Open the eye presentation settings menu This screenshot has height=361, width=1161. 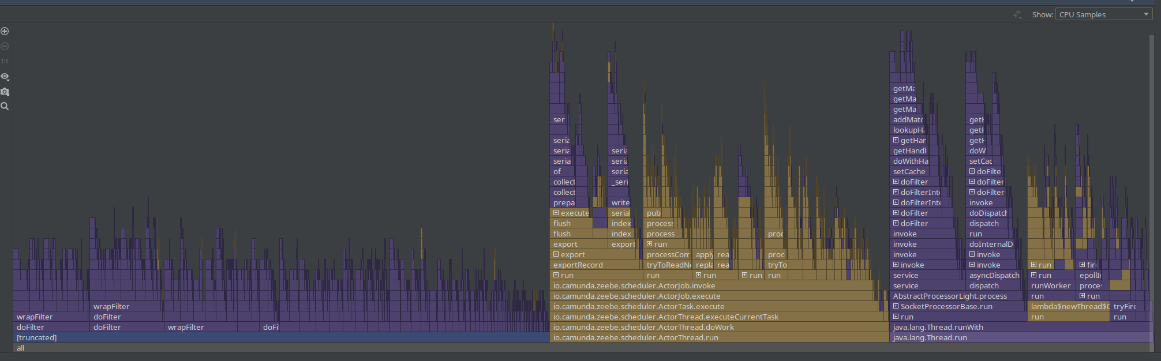point(5,76)
